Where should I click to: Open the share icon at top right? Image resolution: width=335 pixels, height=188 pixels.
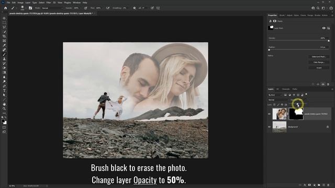click(x=331, y=8)
